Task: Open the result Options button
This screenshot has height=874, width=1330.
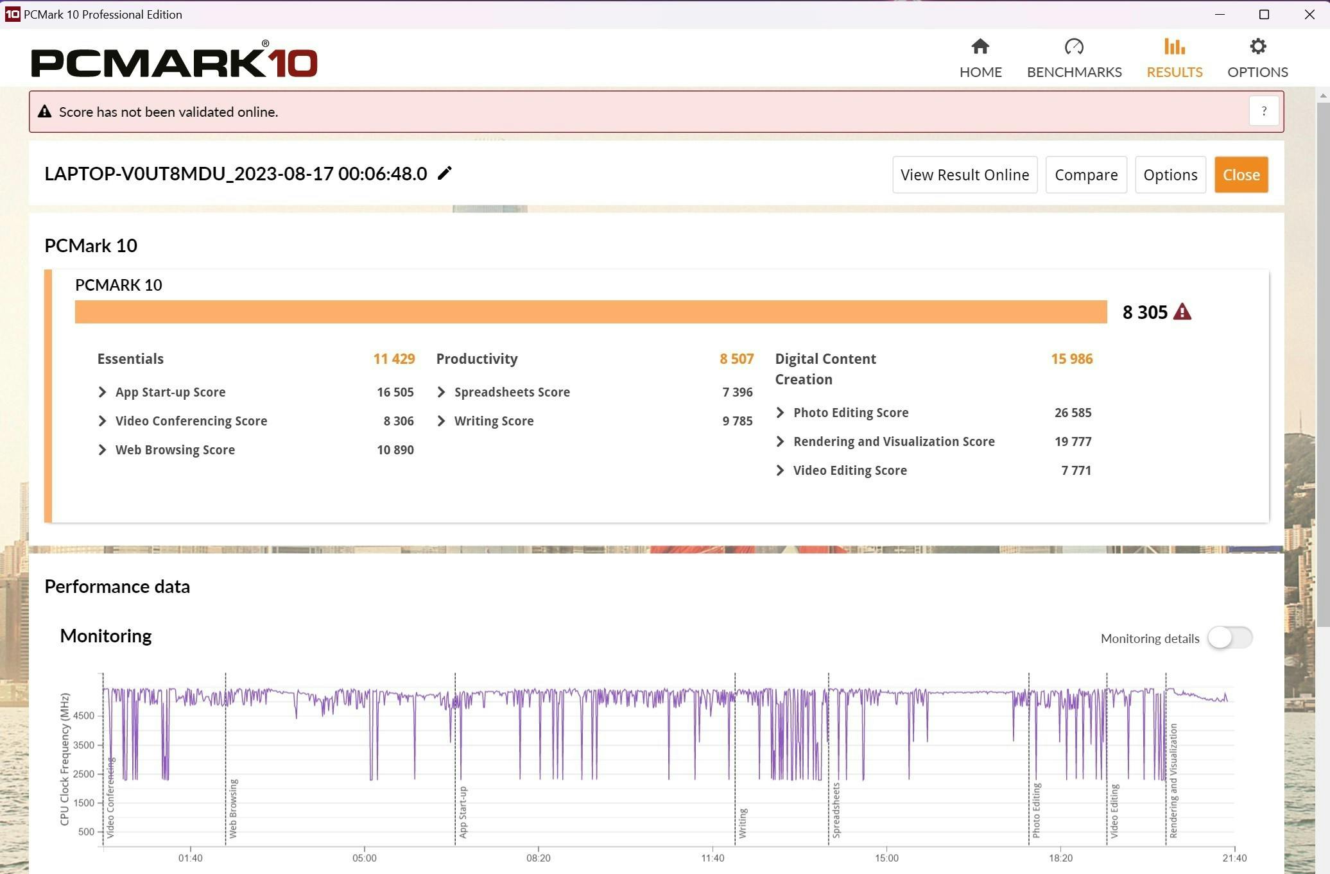Action: coord(1170,175)
